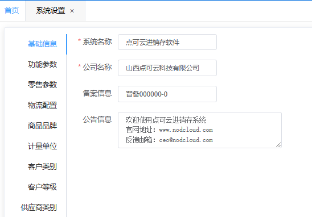Image resolution: width=312 pixels, height=217 pixels.
Task: Click the 公告信息 textarea resize handle
Action: (x=278, y=145)
